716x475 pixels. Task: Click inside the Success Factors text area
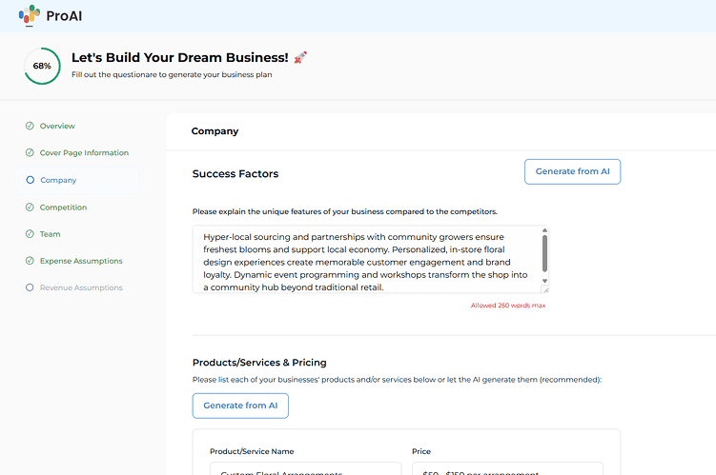point(366,259)
